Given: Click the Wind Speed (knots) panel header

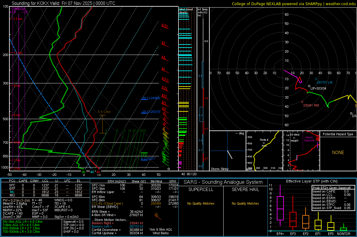Looking at the screenshot, I should point(186,11).
